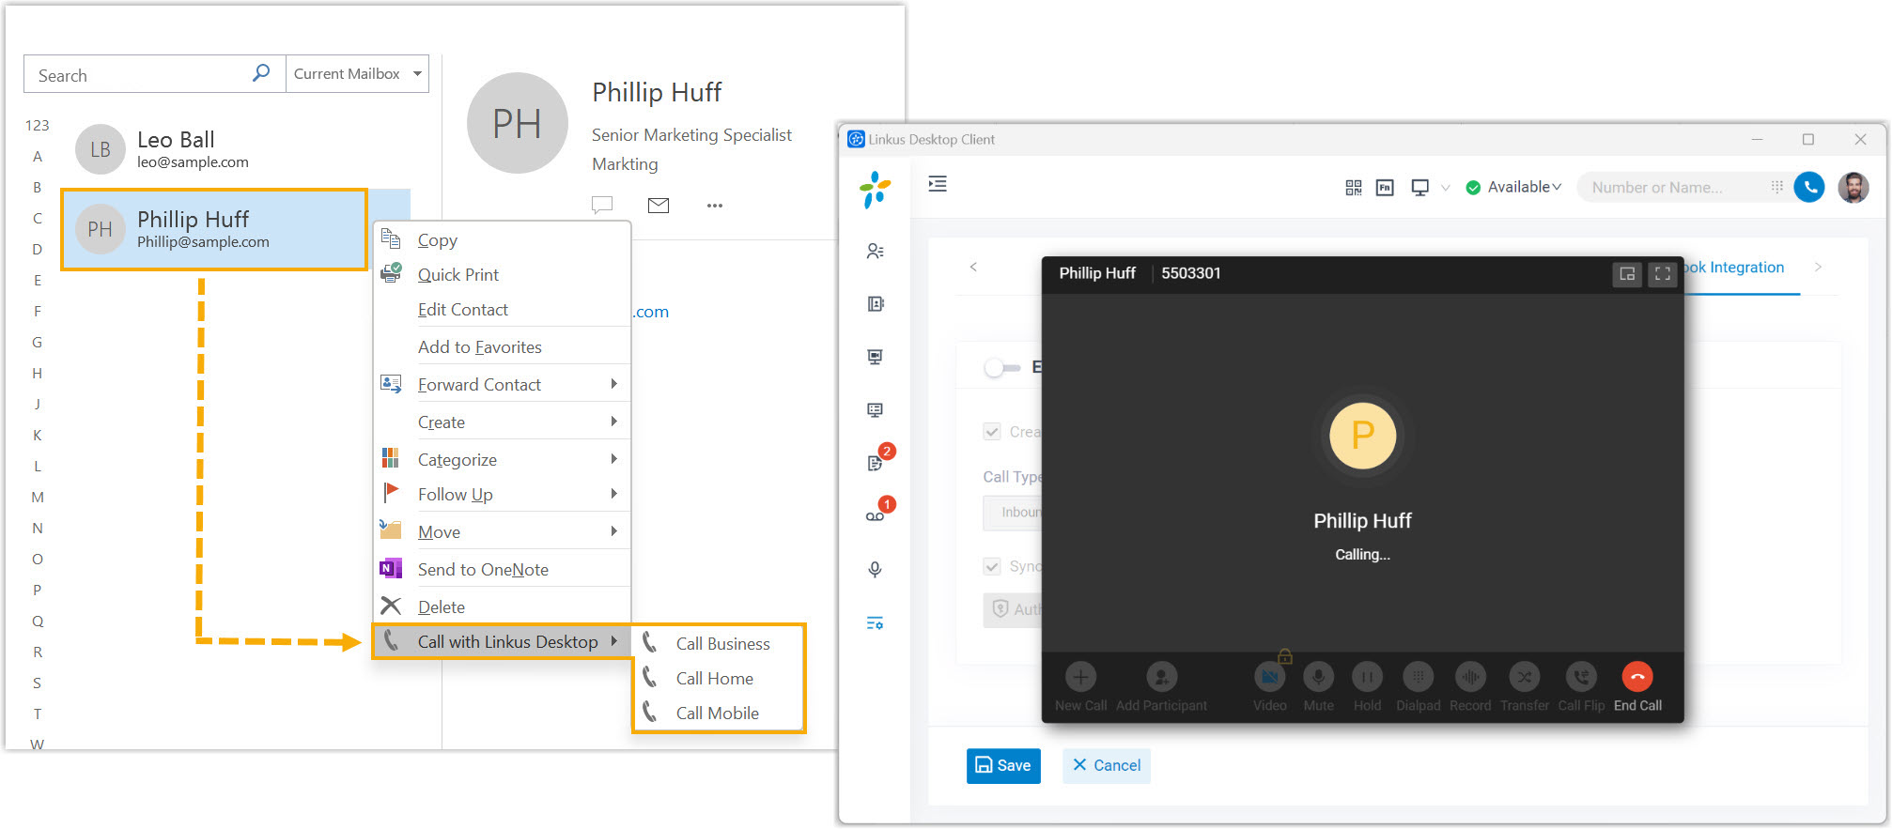
Task: Expand the Categorize submenu
Action: 503,460
